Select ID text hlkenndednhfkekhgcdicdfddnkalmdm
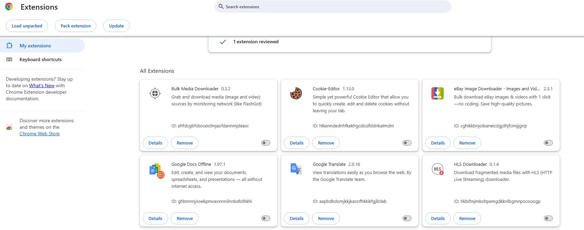The height and width of the screenshot is (230, 584). [356, 126]
